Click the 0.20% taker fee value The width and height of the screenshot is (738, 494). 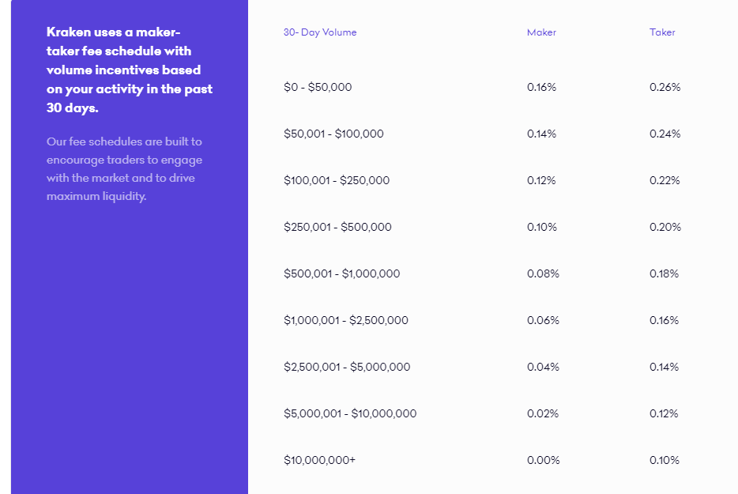pos(665,227)
